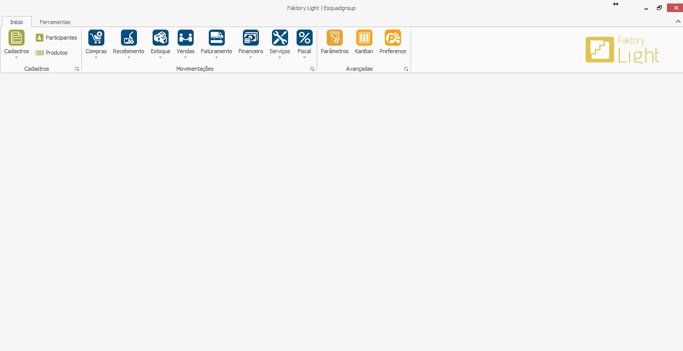Open the Faturamento truck icon
Viewport: 683px width, 351px height.
[216, 38]
